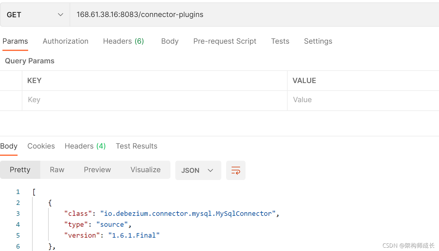This screenshot has height=251, width=439.
Task: Go to the Tests tab
Action: (280, 41)
